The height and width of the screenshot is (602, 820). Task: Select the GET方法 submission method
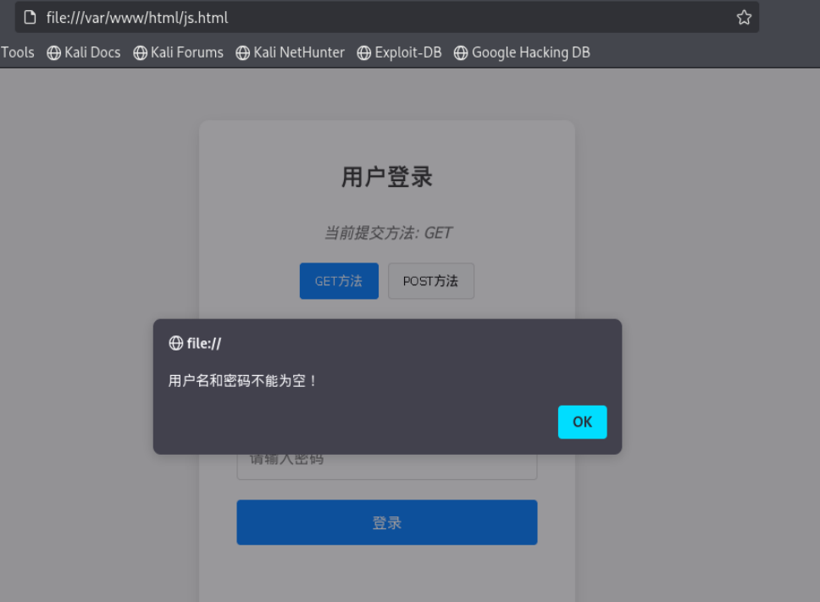pyautogui.click(x=339, y=280)
